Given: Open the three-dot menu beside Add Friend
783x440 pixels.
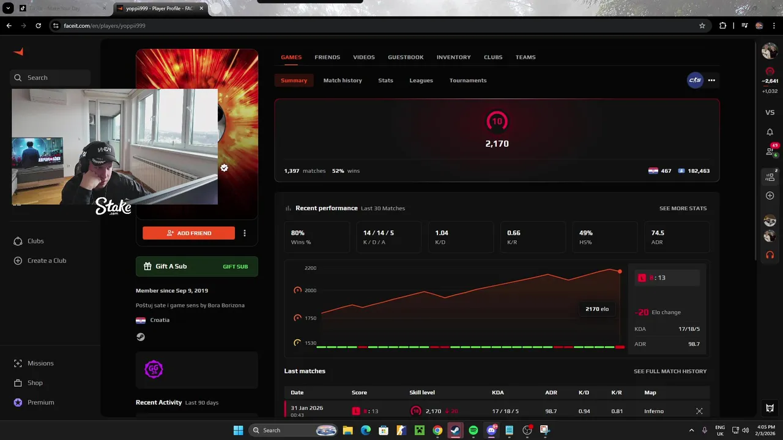Looking at the screenshot, I should click(245, 233).
